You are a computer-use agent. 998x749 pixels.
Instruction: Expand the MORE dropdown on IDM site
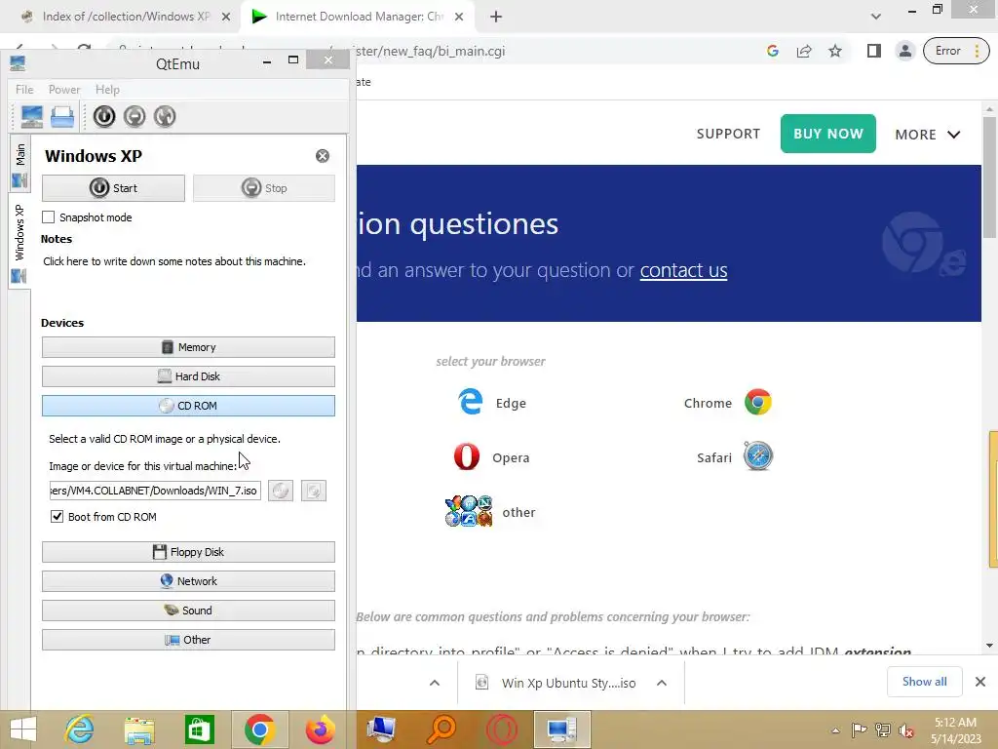click(x=928, y=135)
